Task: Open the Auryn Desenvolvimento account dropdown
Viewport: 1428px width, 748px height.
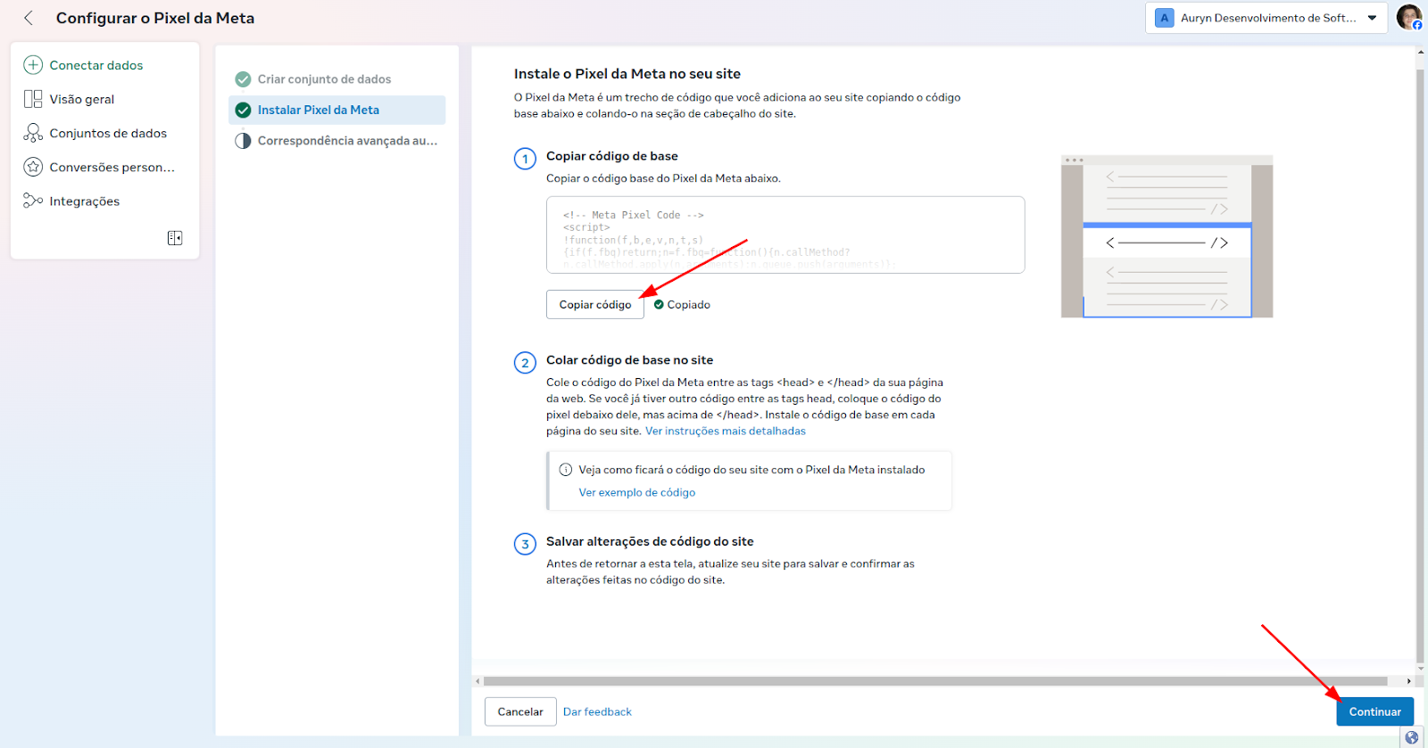Action: 1266,18
